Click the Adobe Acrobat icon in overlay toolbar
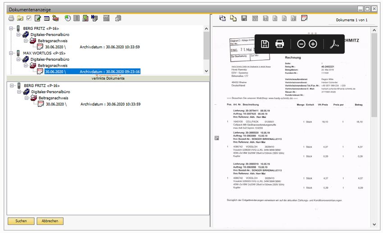The width and height of the screenshot is (383, 233). click(334, 44)
